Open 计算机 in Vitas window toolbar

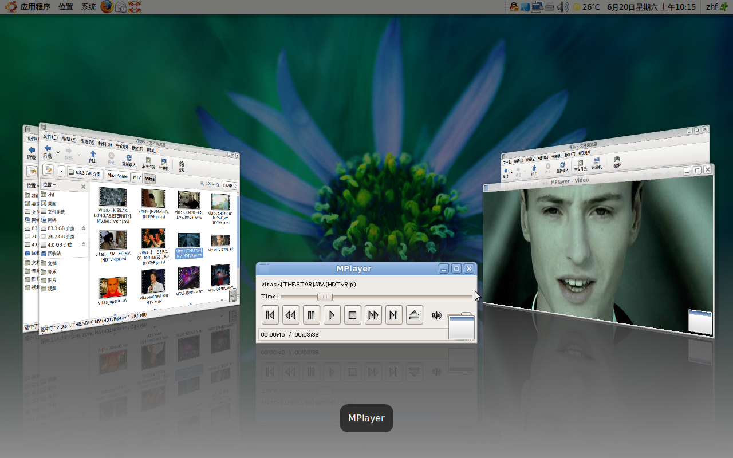click(164, 164)
